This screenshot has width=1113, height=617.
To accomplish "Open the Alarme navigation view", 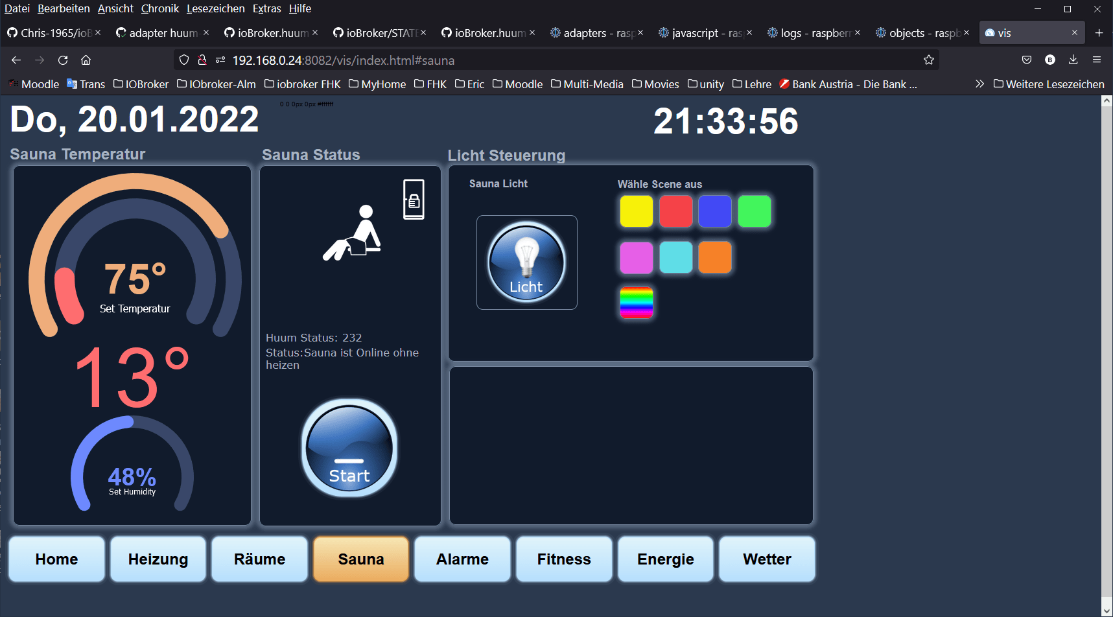I will pyautogui.click(x=462, y=559).
